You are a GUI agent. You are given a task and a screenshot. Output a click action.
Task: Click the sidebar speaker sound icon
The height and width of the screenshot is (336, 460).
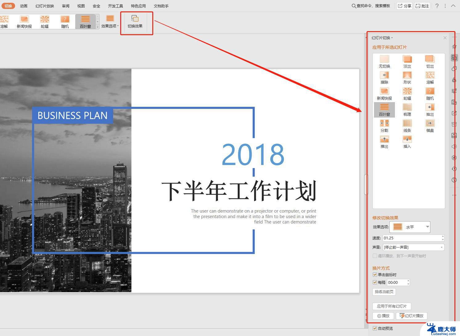(454, 147)
